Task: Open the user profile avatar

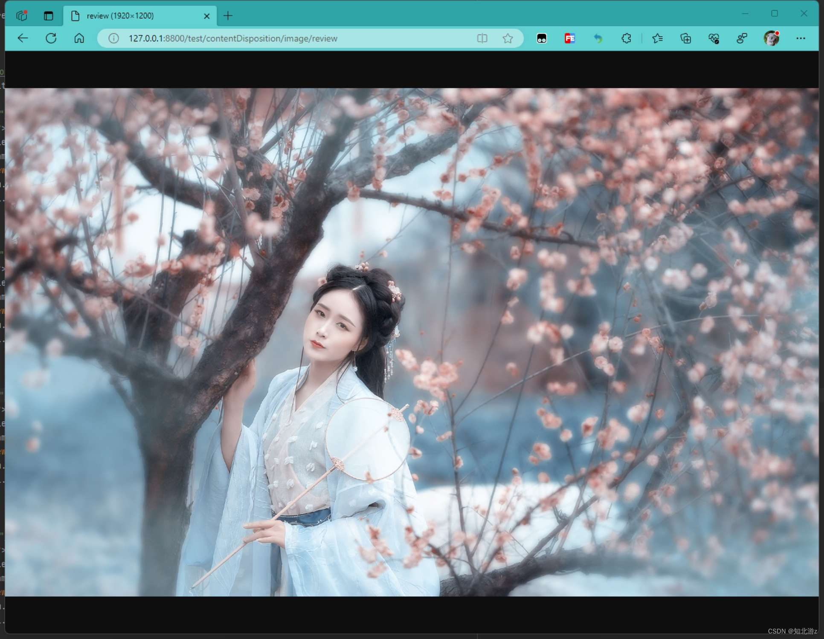Action: 771,38
